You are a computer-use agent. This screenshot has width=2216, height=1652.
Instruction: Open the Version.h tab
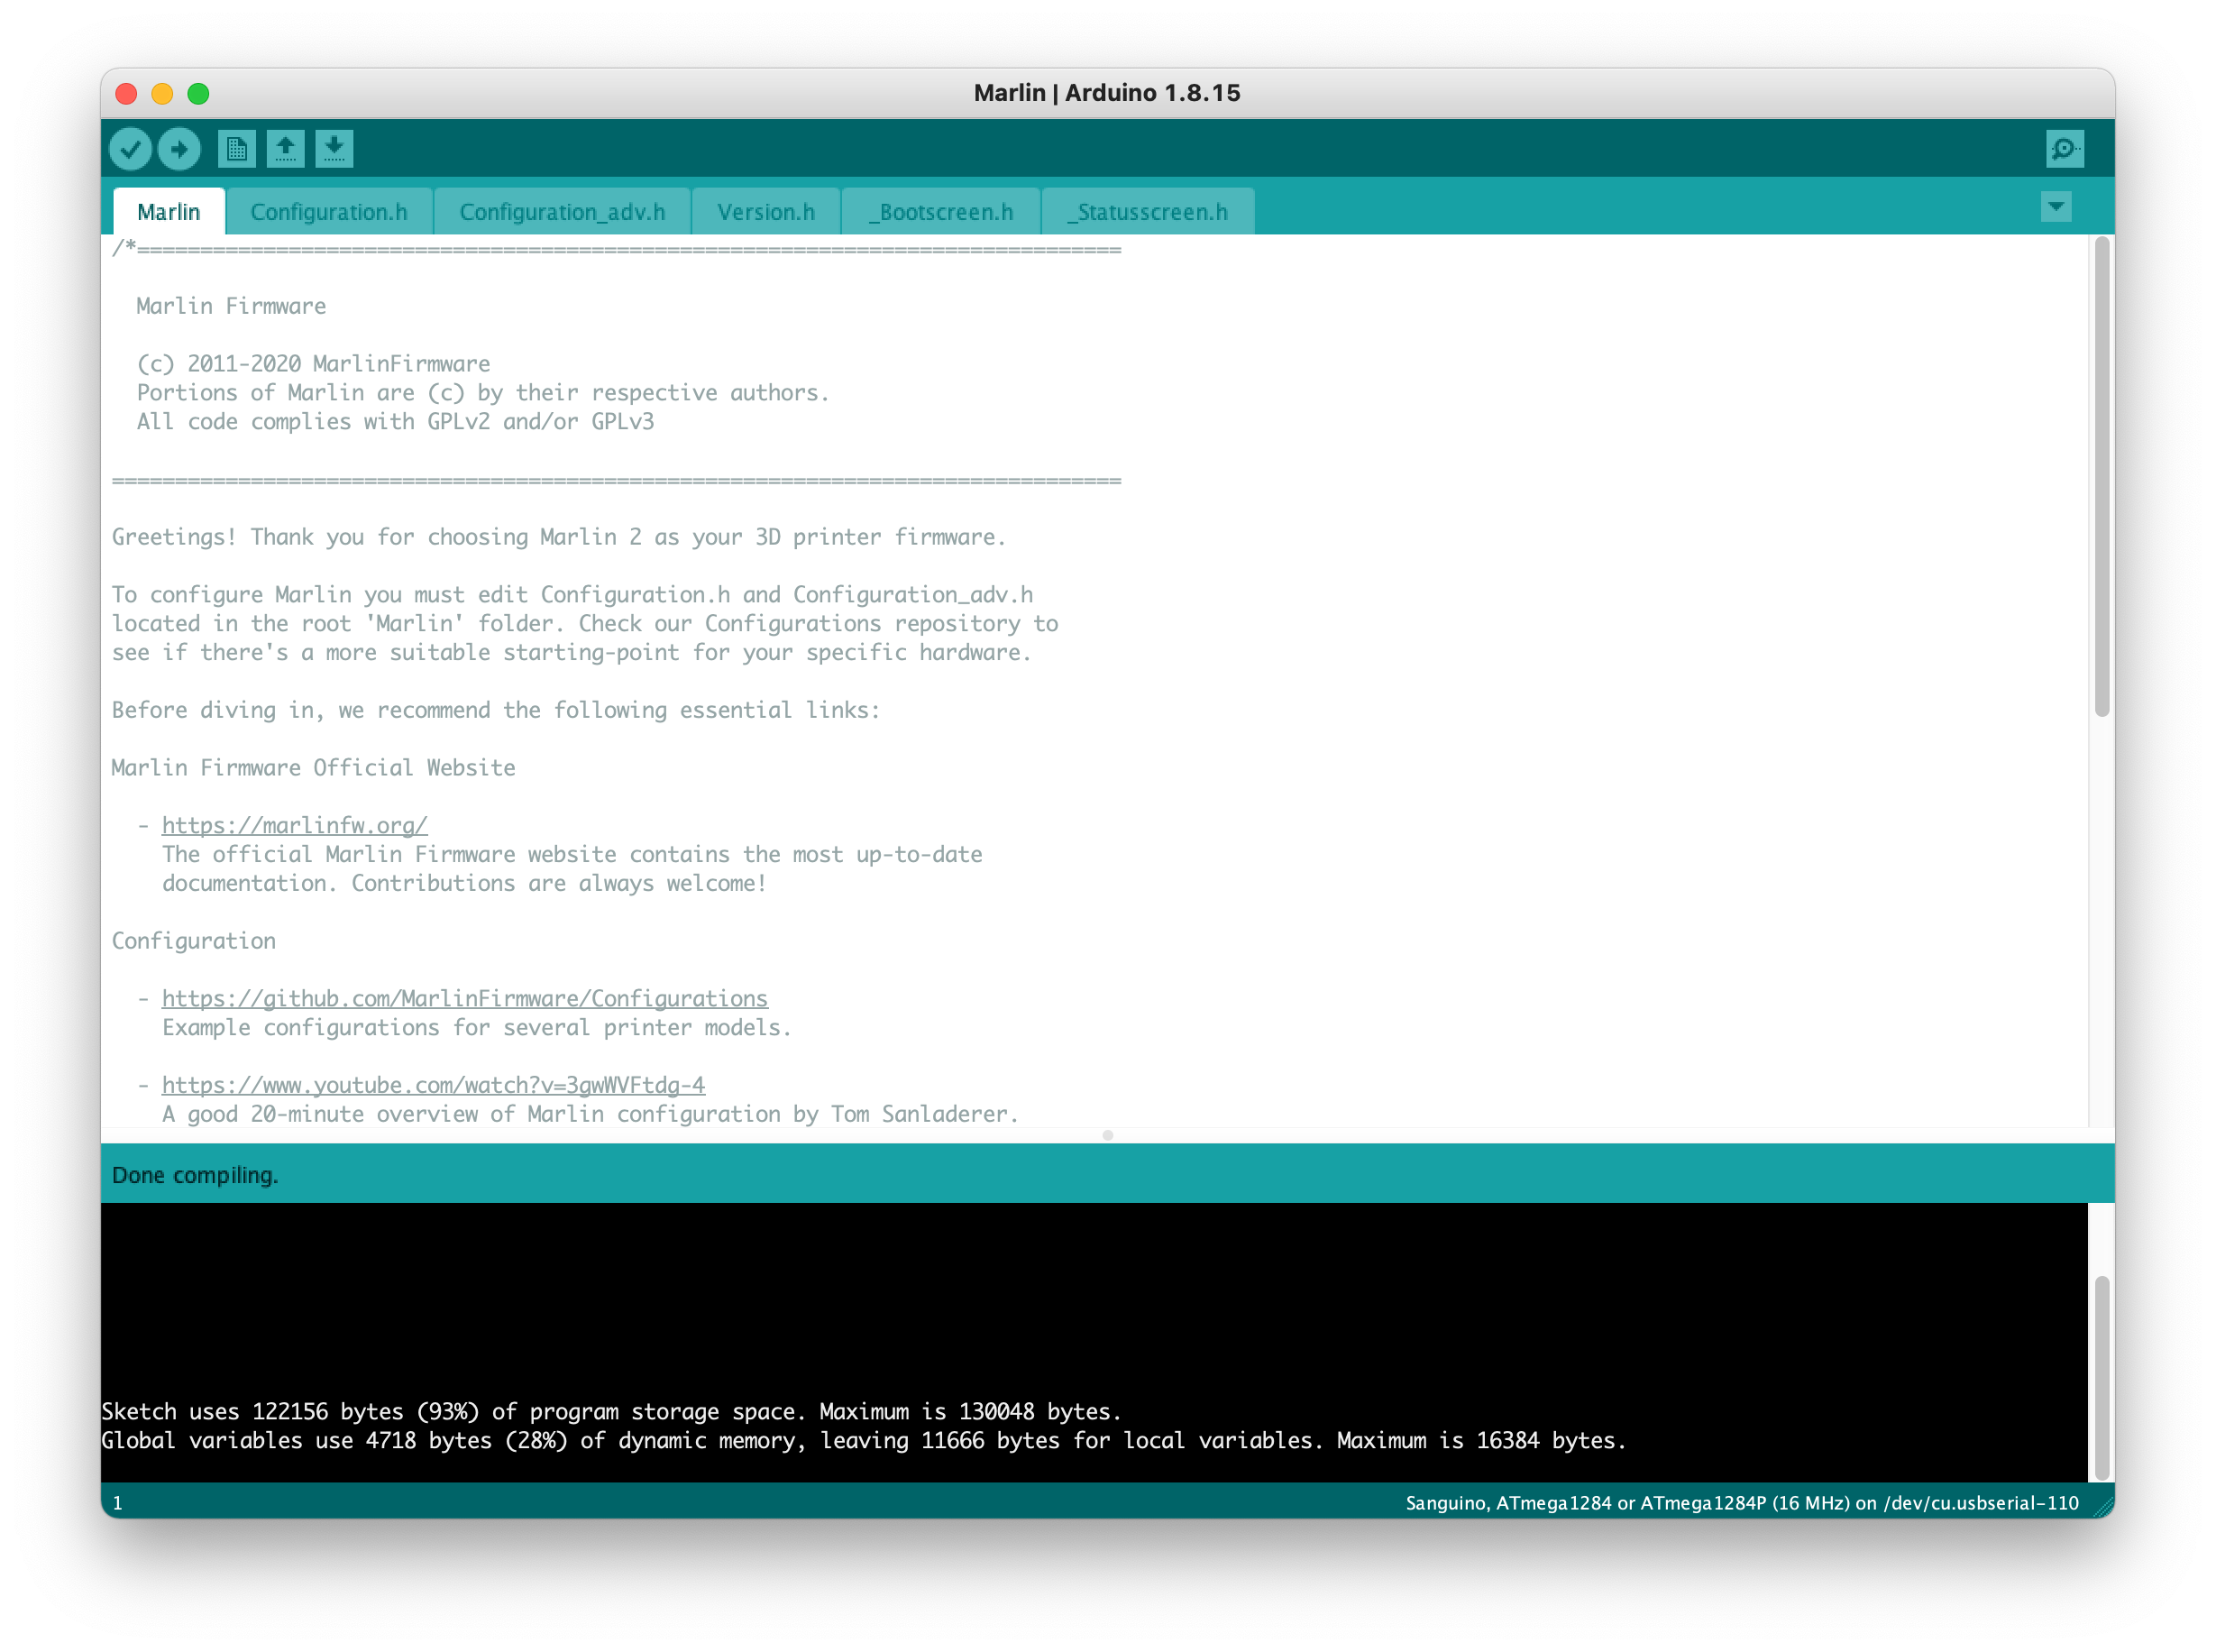pos(765,211)
